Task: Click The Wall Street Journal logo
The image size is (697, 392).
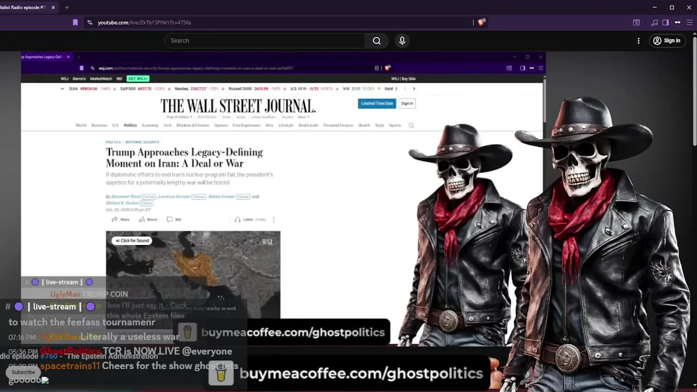Action: point(238,106)
